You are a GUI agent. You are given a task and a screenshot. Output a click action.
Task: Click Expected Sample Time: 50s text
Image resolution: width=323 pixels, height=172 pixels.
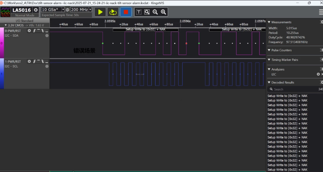click(x=60, y=15)
